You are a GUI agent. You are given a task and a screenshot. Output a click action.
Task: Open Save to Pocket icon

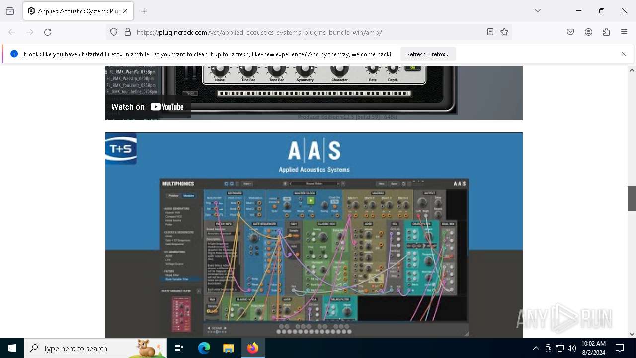click(570, 32)
